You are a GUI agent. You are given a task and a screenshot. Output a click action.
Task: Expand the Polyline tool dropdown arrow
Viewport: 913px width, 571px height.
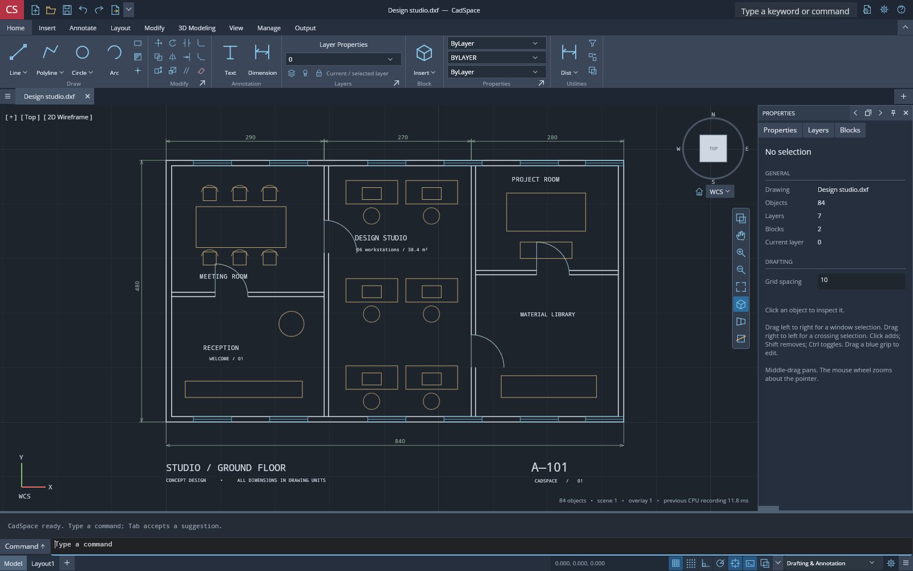click(61, 73)
